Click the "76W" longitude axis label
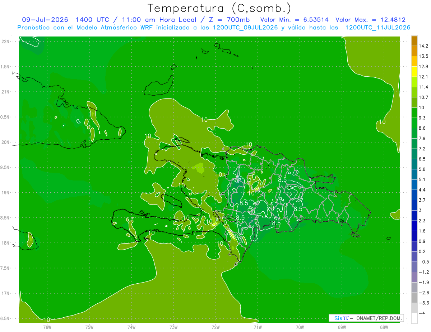 click(x=47, y=327)
